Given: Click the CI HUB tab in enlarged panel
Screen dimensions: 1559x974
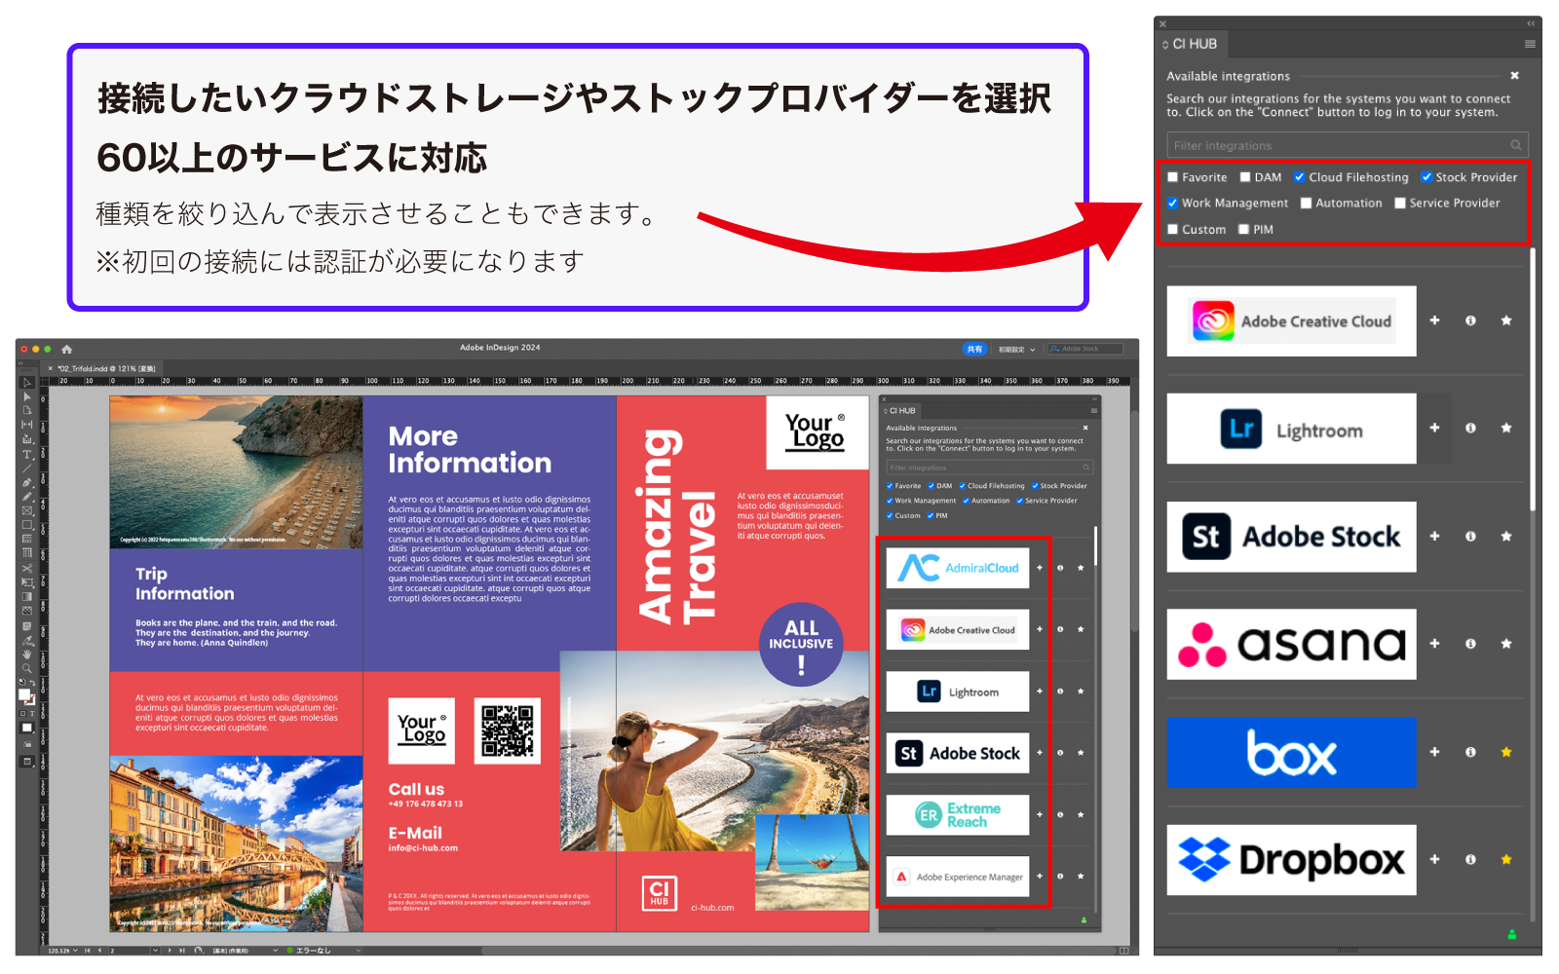Looking at the screenshot, I should (x=1191, y=44).
